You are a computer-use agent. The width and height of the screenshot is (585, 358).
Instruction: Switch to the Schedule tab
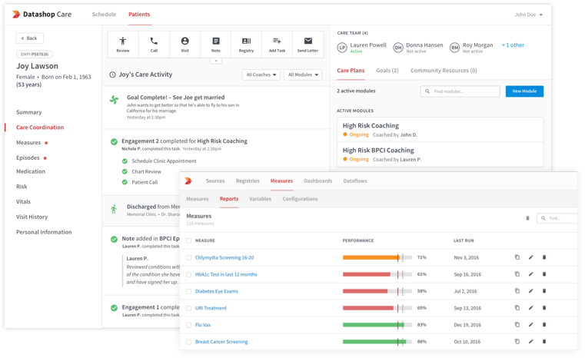tap(104, 14)
